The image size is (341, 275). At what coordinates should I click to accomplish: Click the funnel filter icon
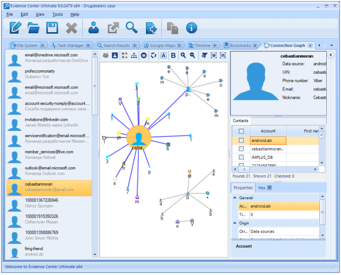click(204, 55)
